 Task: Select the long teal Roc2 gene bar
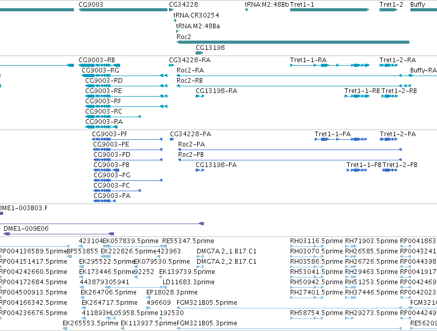(x=293, y=42)
